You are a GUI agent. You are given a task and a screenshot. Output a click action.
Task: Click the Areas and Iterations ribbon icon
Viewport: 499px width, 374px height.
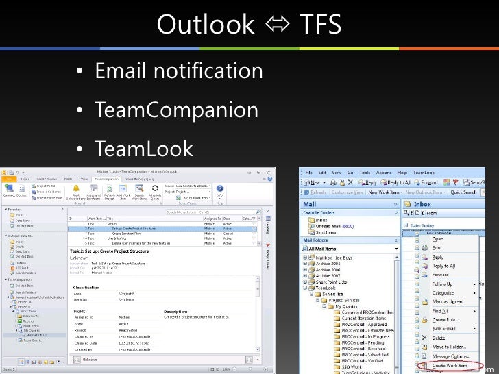[x=93, y=192]
